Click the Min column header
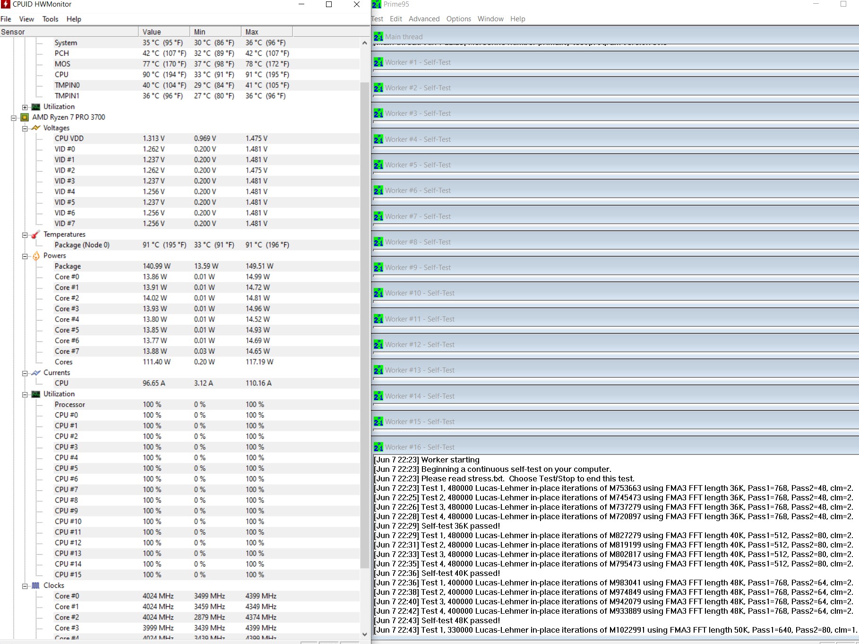Viewport: 859px width, 644px height. (x=215, y=32)
